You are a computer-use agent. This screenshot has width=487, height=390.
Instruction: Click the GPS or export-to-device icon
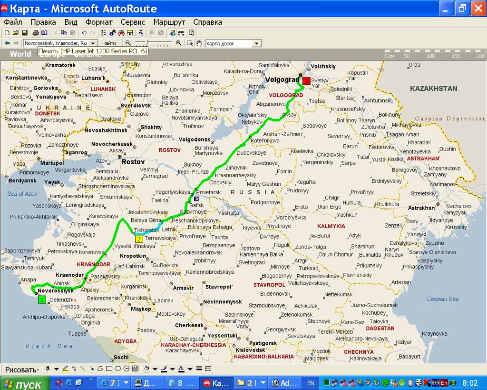[141, 33]
